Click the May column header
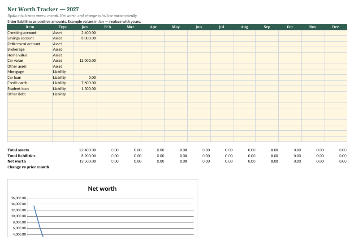 point(176,27)
